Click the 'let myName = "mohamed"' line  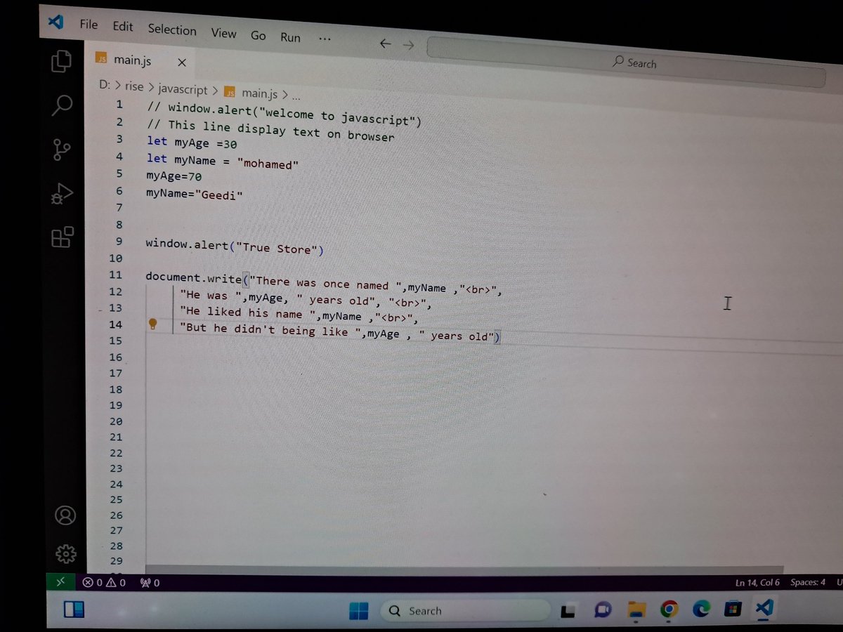[223, 162]
